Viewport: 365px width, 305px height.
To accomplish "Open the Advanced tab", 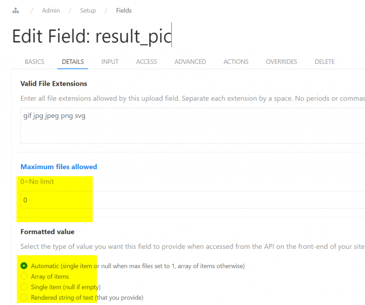I will (190, 62).
